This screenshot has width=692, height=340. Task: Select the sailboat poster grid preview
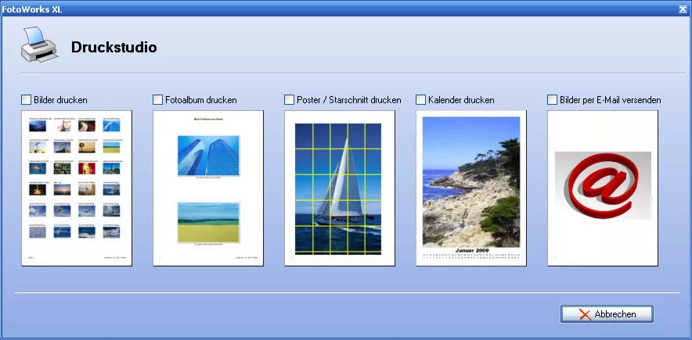point(339,188)
